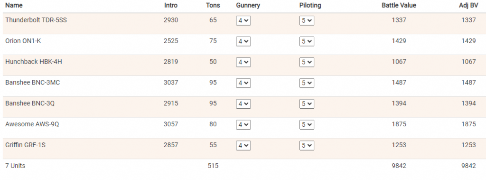Open Gunnery dropdown for Banshee BNC-3MC
Viewport: 486px width, 180px height.
click(243, 83)
